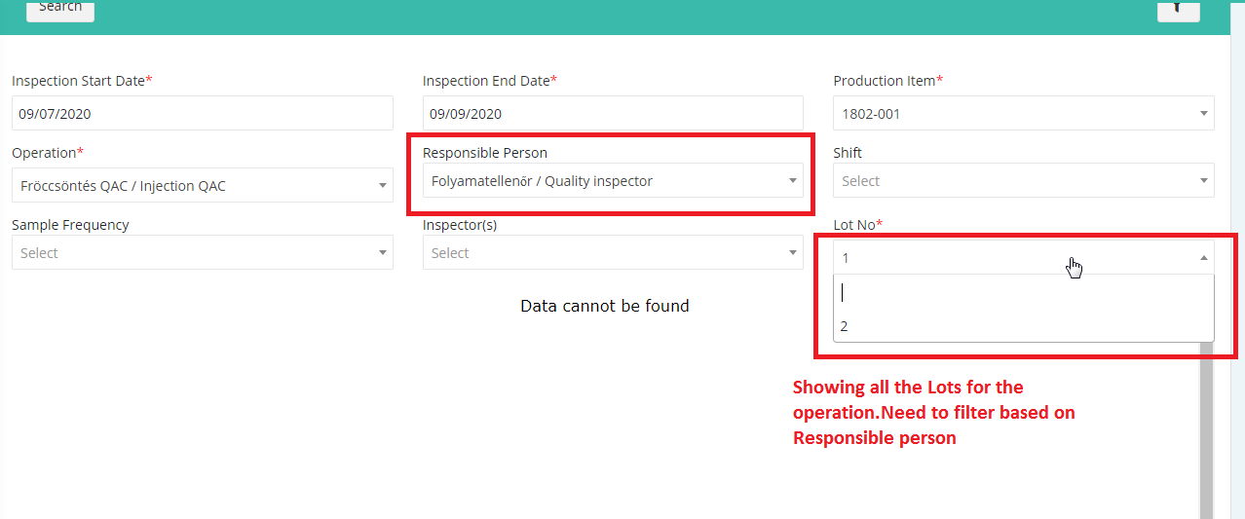Choose lot number 2 from the open list
This screenshot has width=1245, height=519.
(1024, 326)
